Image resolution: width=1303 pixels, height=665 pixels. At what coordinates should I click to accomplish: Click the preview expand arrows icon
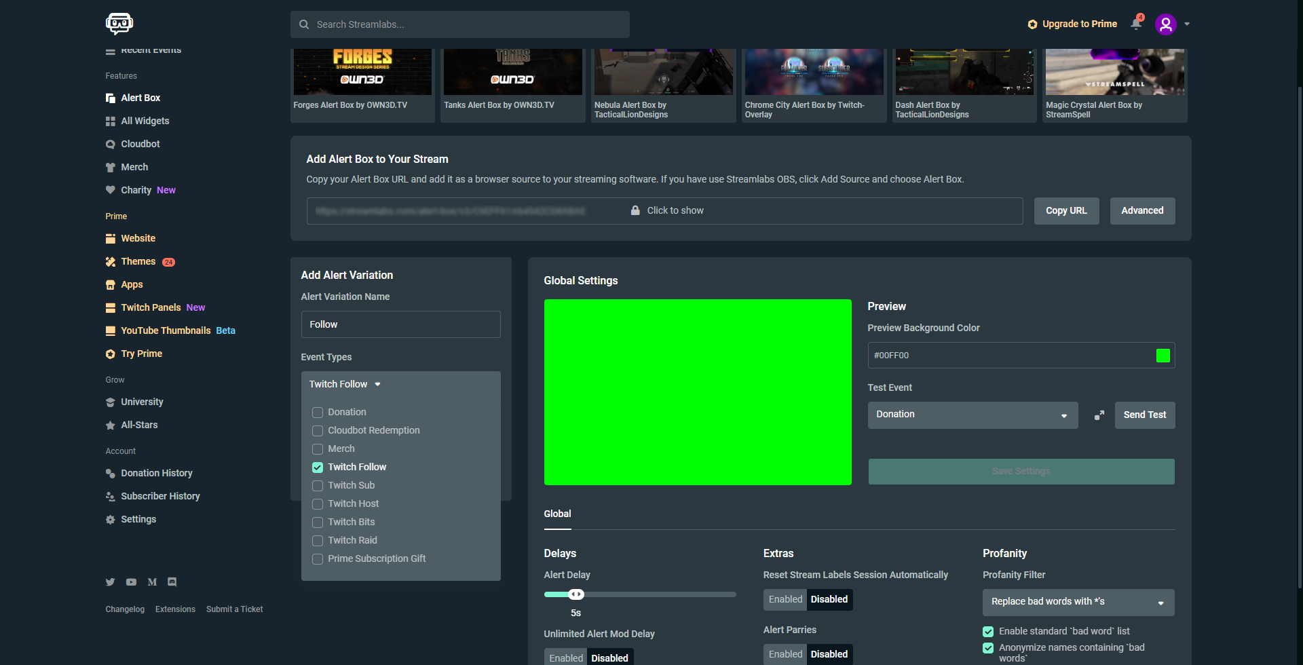pos(1099,415)
